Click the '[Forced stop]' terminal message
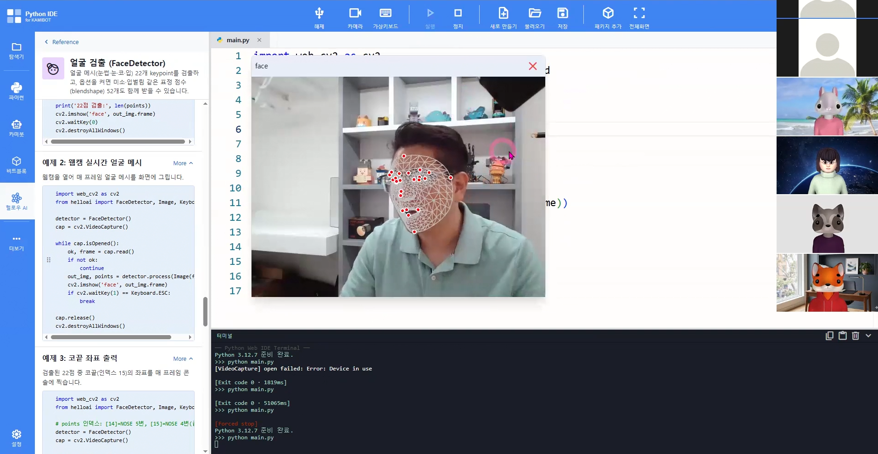 point(236,424)
